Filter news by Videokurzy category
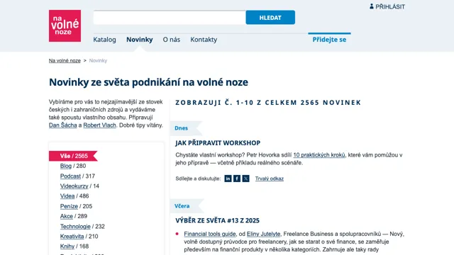The width and height of the screenshot is (454, 255). [74, 186]
